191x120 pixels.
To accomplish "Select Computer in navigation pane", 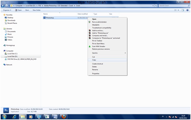I will (10, 51).
